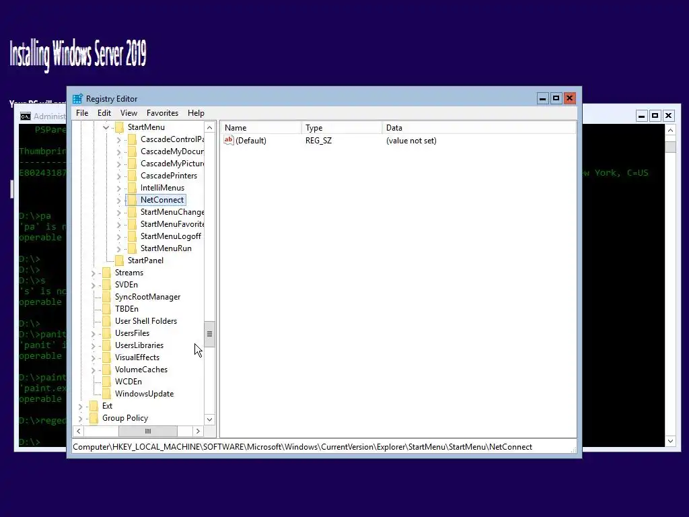Select the (Default) value name
Viewport: 689px width, 517px height.
click(x=251, y=141)
